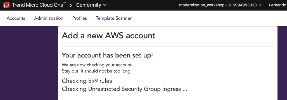The height and width of the screenshot is (100, 287).
Task: Open the modernization_workshop account selector
Action: pyautogui.click(x=220, y=5)
